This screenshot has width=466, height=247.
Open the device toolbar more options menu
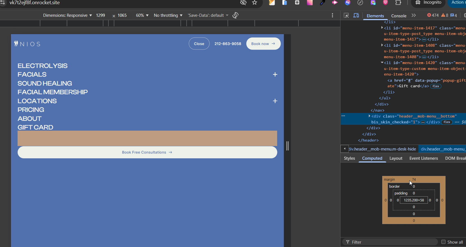[x=332, y=15]
